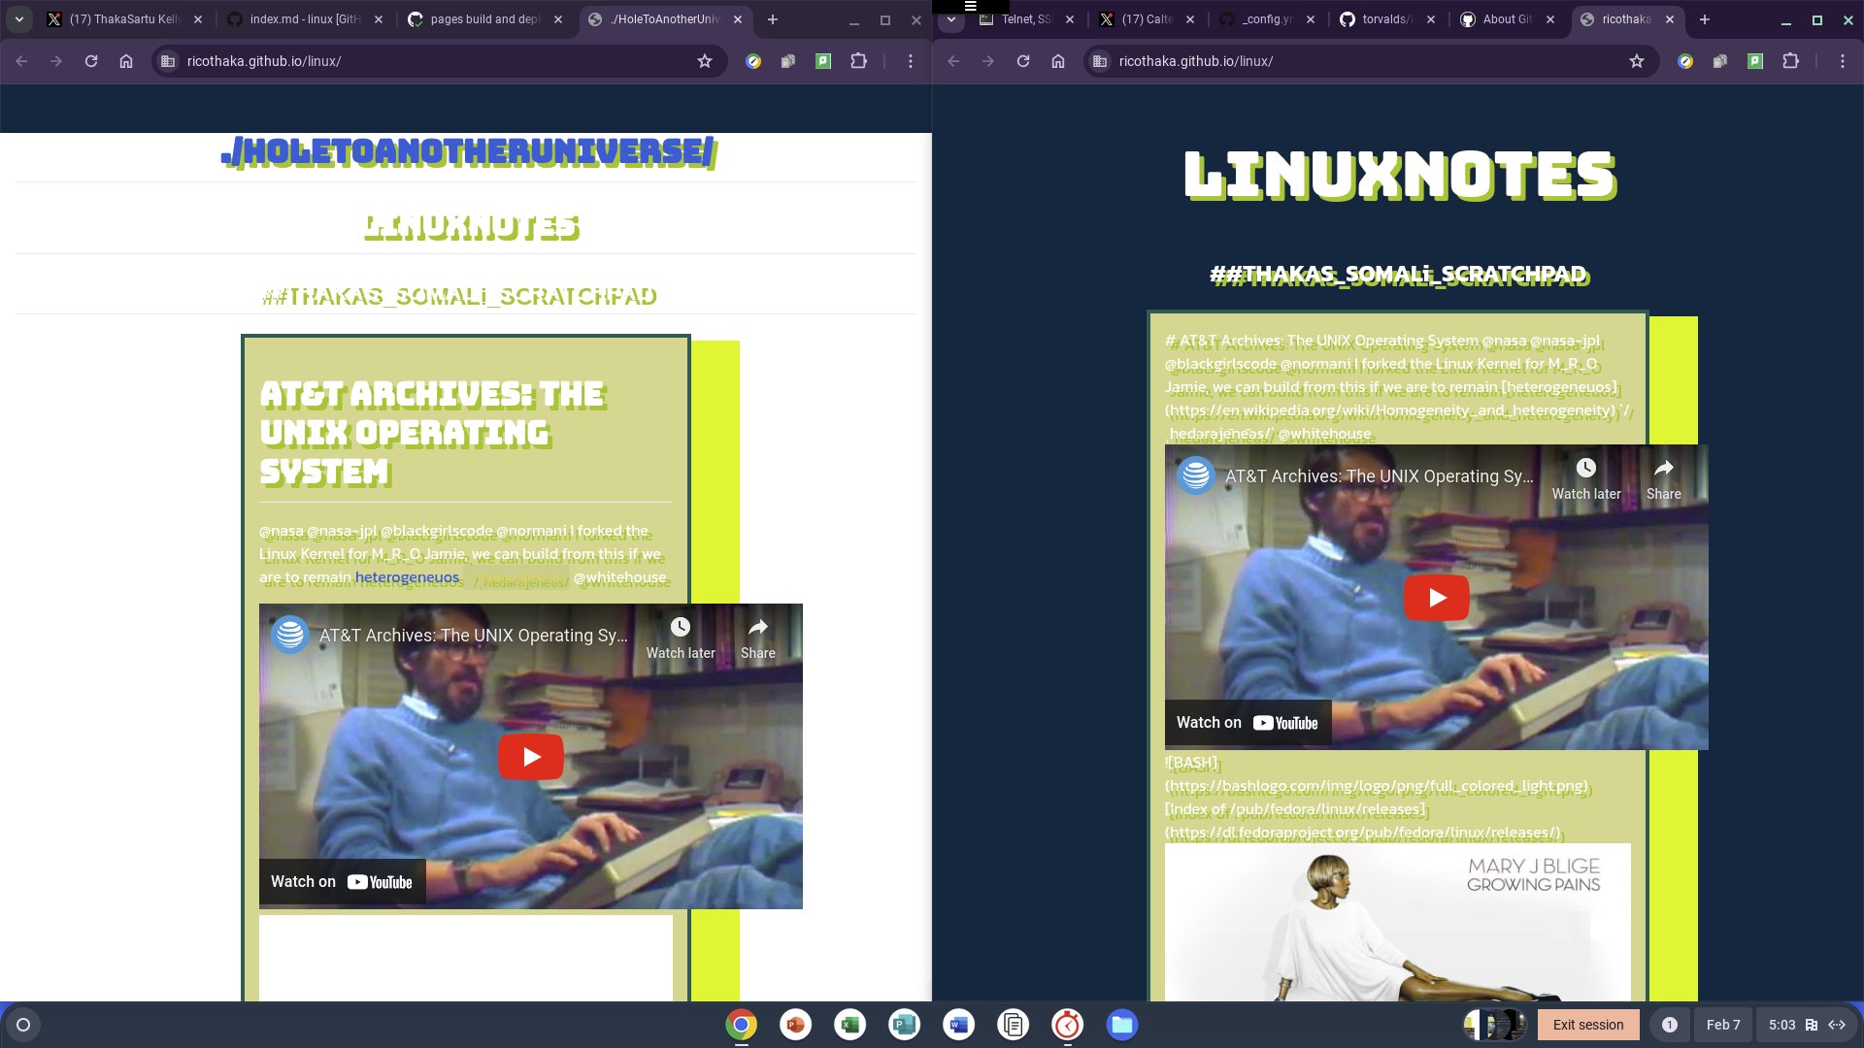Image resolution: width=1864 pixels, height=1048 pixels.
Task: Open a new tab in the right browser window
Action: (1705, 19)
